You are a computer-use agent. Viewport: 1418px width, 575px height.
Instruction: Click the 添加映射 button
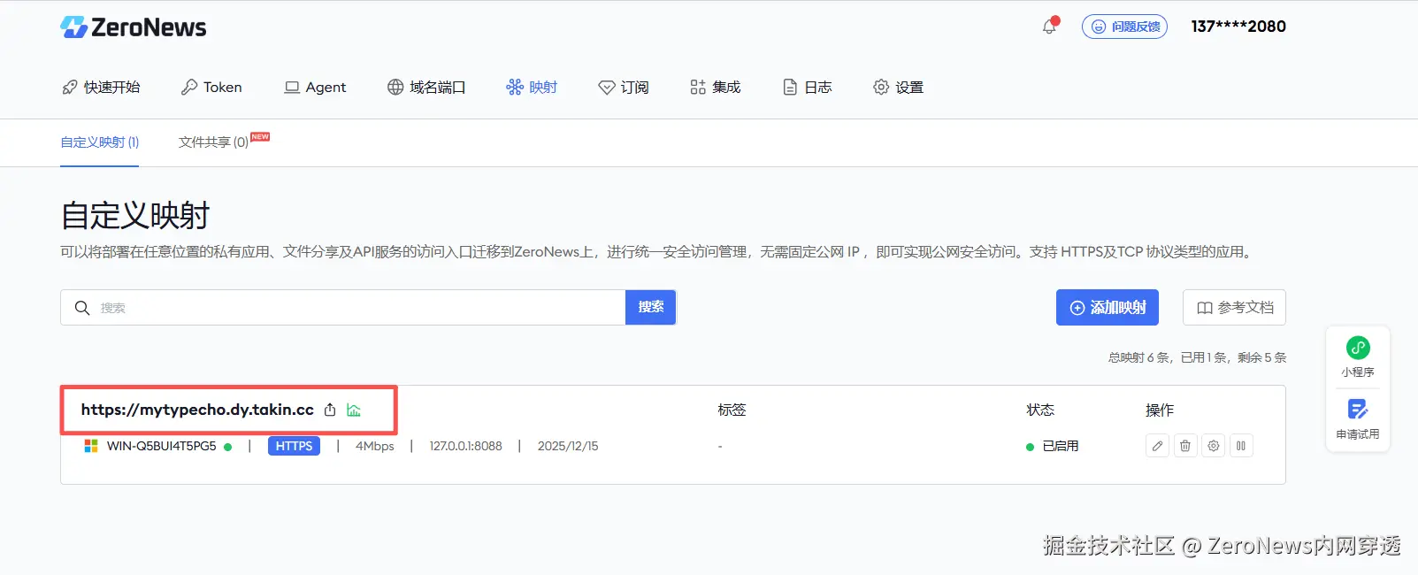[1108, 307]
